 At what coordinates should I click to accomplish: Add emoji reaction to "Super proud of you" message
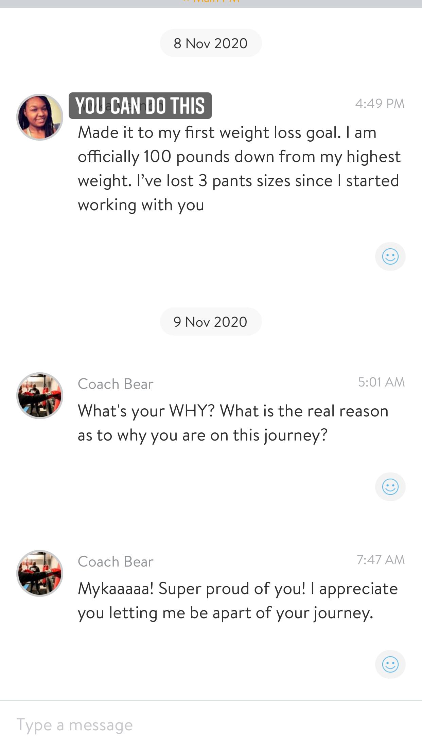tap(390, 664)
